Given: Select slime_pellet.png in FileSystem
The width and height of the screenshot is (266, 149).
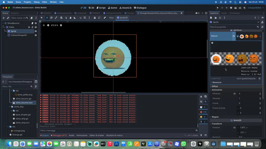Looking at the screenshot, I should click(x=25, y=95).
